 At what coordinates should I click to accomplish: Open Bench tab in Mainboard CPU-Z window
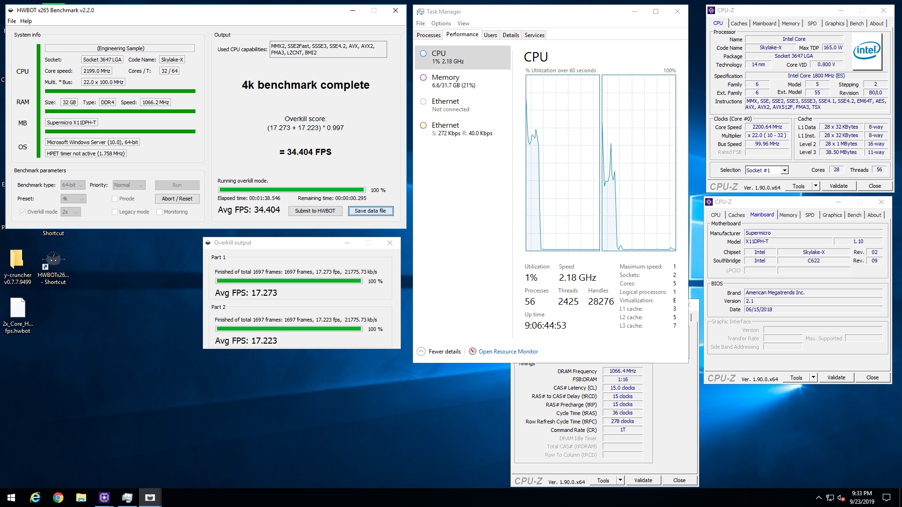coord(854,215)
